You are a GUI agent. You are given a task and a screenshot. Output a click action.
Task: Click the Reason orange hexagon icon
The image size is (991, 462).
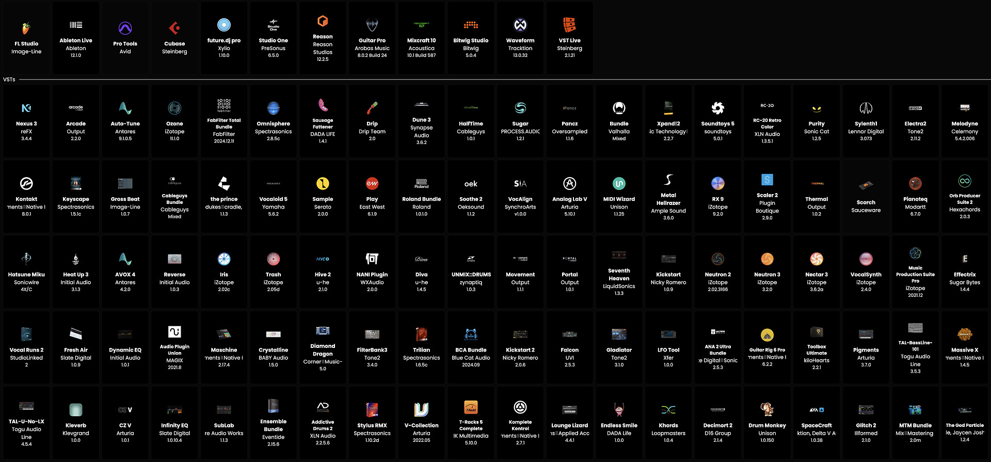point(323,21)
